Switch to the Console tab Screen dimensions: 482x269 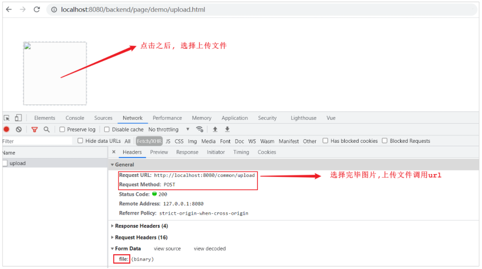(x=75, y=118)
